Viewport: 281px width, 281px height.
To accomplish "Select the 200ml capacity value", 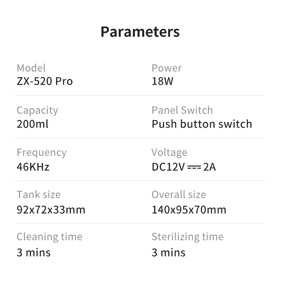I will pos(33,124).
